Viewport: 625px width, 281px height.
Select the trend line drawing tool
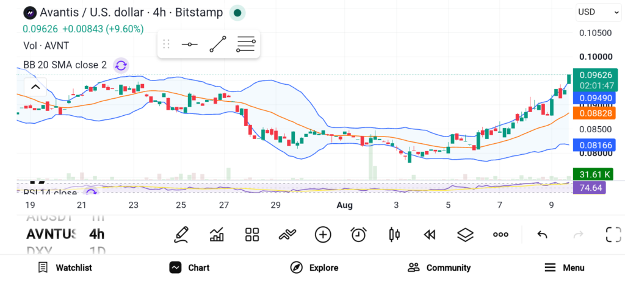click(x=218, y=44)
